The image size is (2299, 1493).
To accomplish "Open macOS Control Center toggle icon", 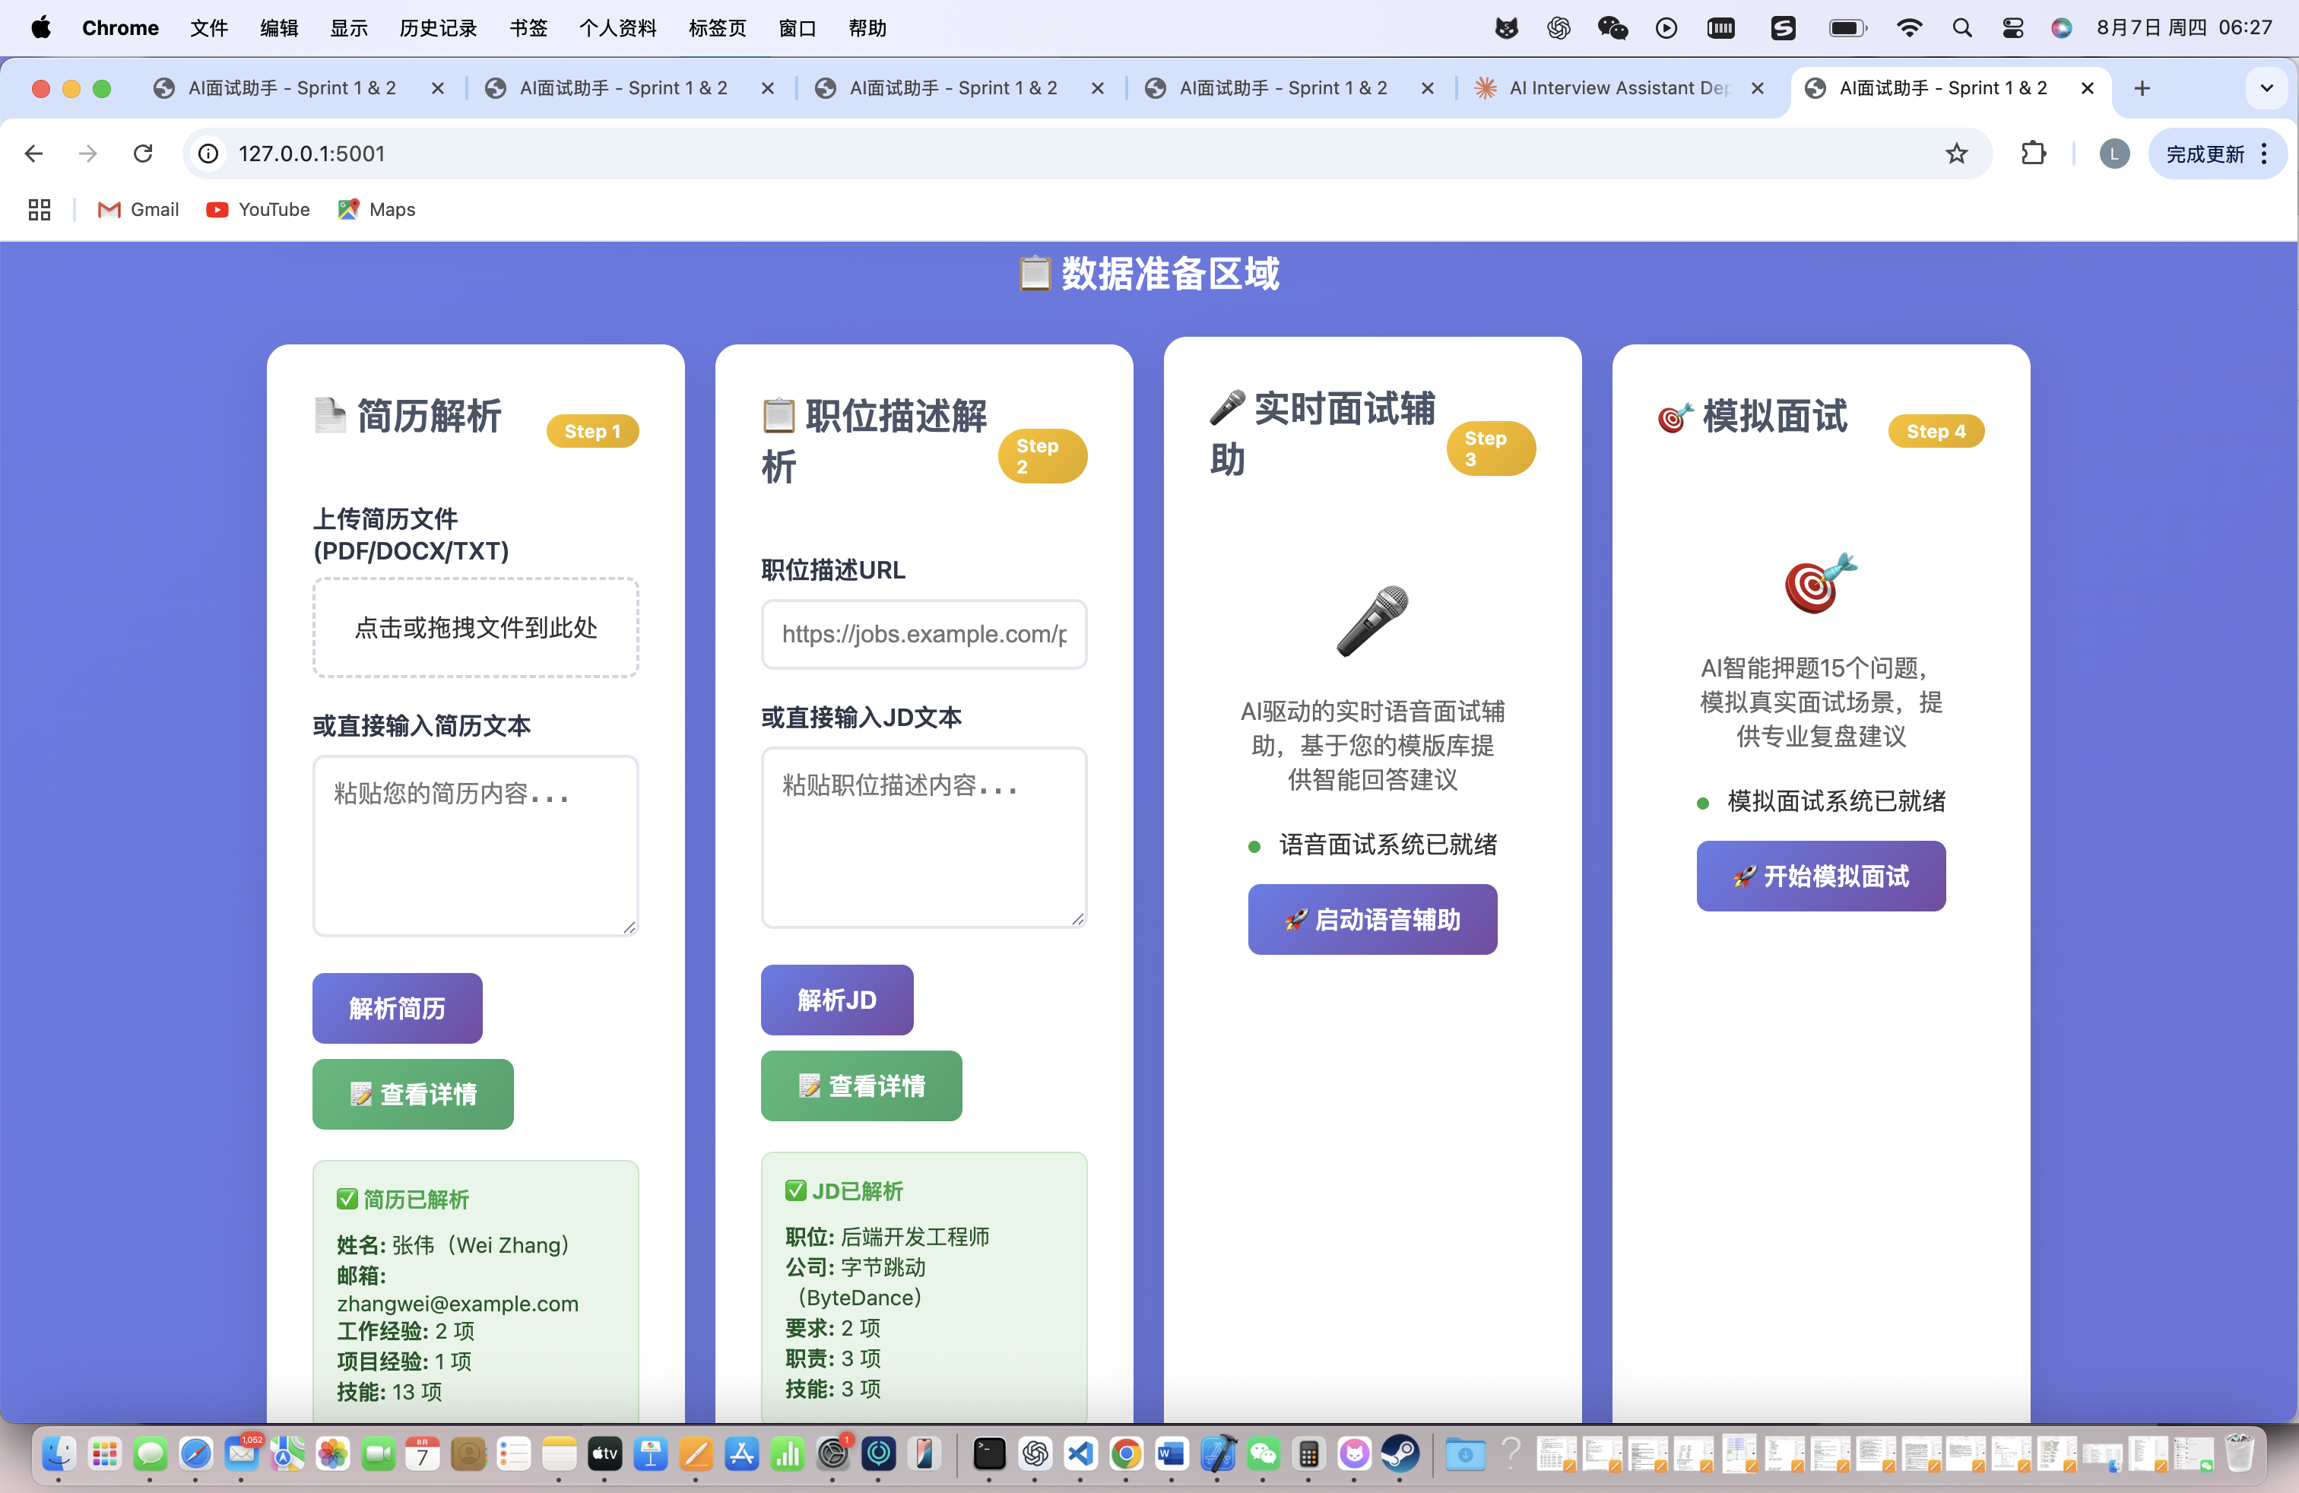I will tap(2012, 28).
